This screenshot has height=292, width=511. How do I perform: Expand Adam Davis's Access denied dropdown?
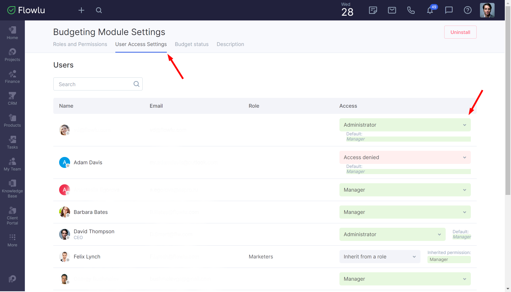point(405,157)
